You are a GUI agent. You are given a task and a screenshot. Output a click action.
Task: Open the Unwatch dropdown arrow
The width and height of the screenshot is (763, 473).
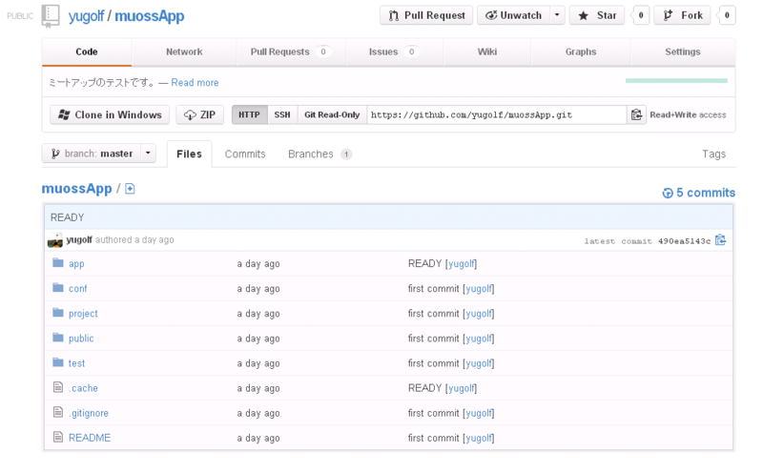[x=557, y=15]
